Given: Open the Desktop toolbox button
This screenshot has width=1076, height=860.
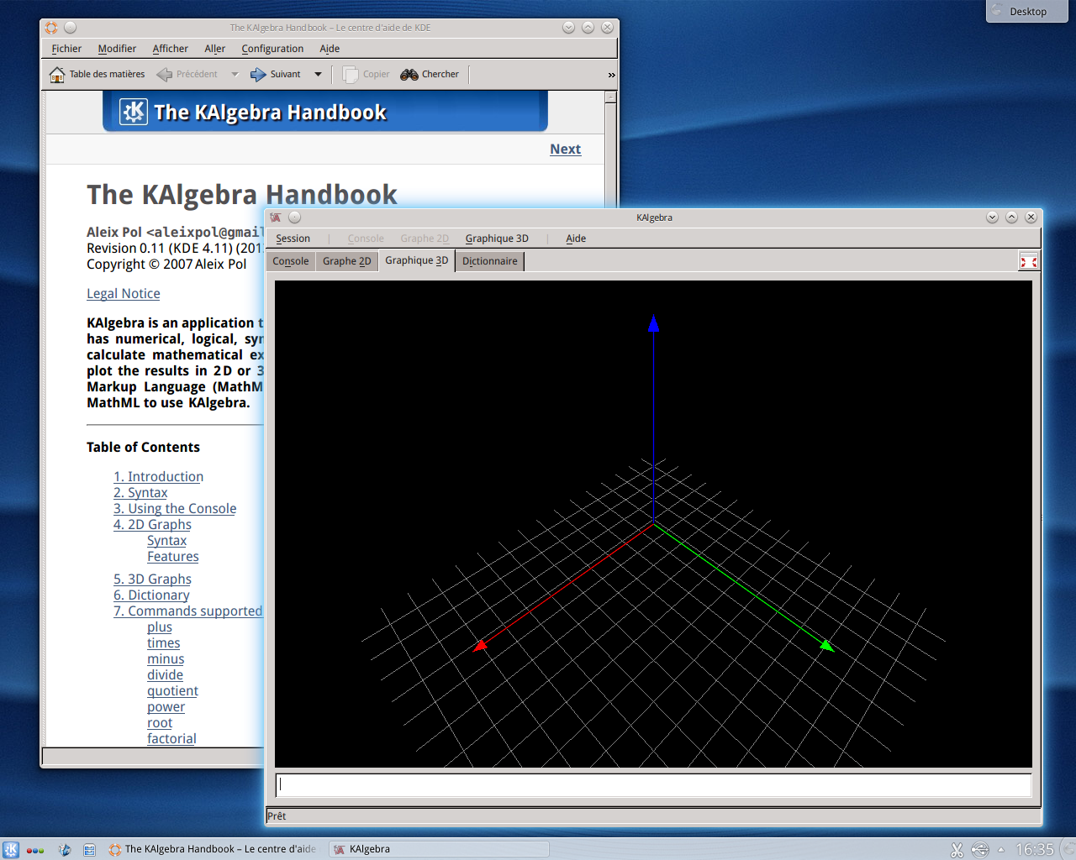Looking at the screenshot, I should click(1027, 11).
